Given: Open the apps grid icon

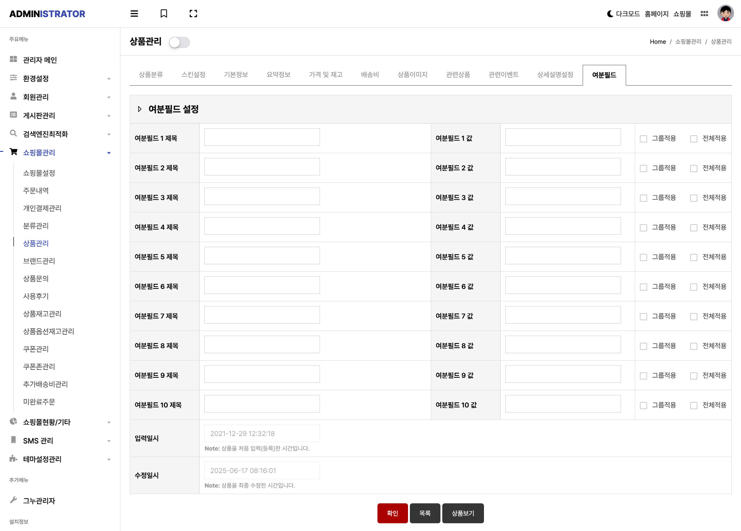Looking at the screenshot, I should coord(704,14).
